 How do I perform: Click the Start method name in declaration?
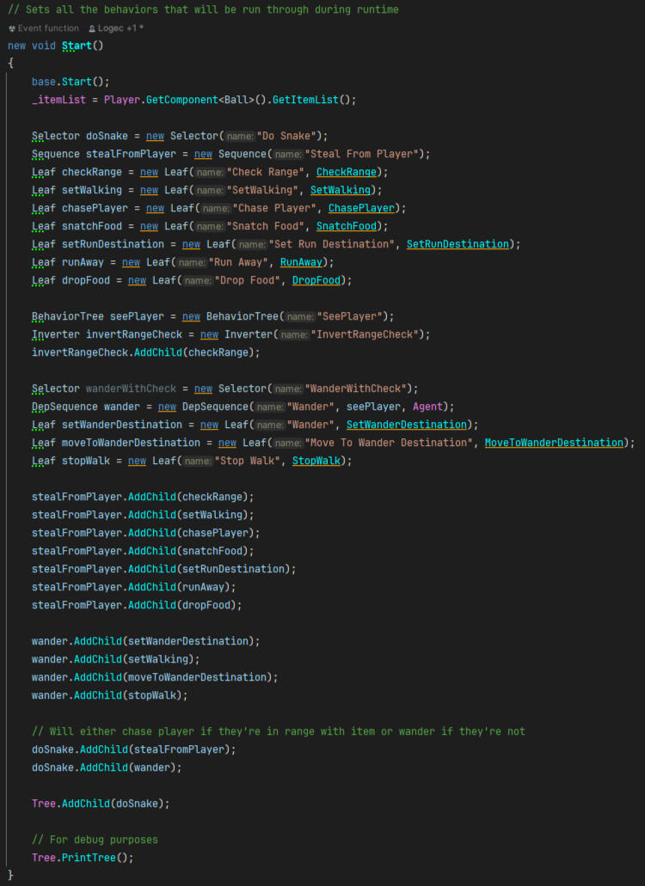pos(77,46)
